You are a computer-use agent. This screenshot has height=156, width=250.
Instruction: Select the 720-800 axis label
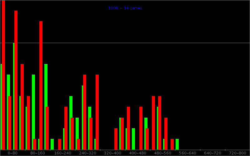pyautogui.click(x=237, y=153)
